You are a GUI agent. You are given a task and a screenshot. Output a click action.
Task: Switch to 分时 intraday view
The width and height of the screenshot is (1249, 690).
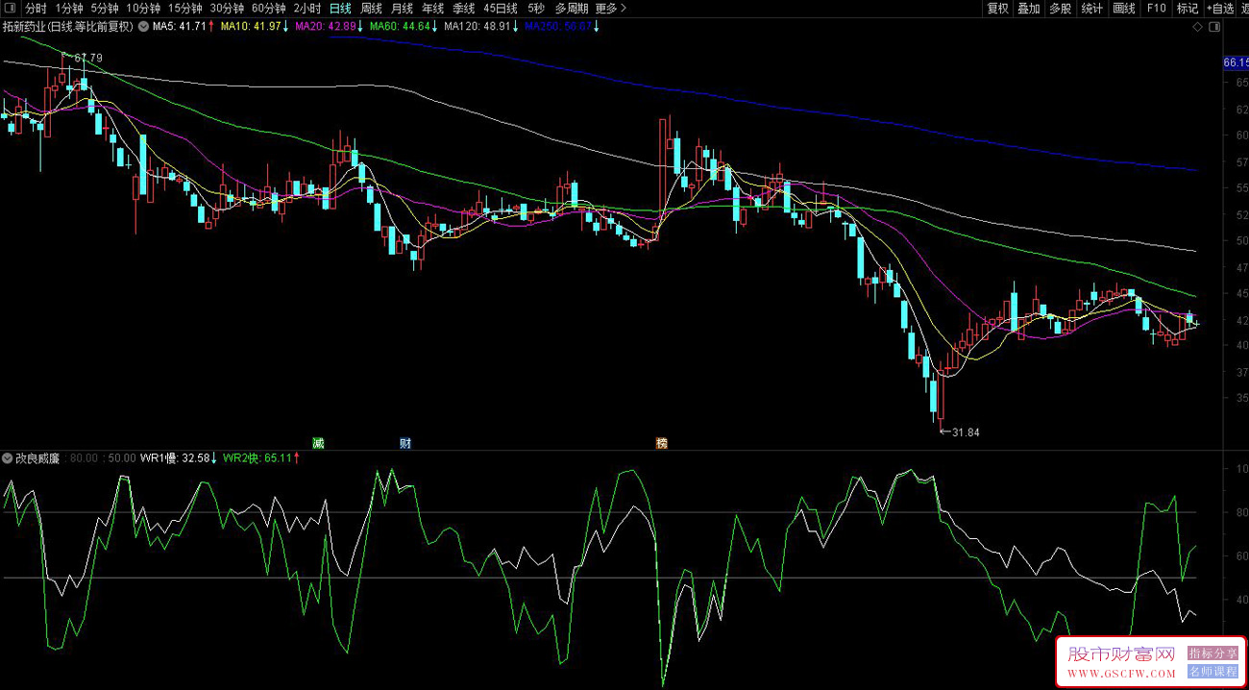[x=36, y=9]
